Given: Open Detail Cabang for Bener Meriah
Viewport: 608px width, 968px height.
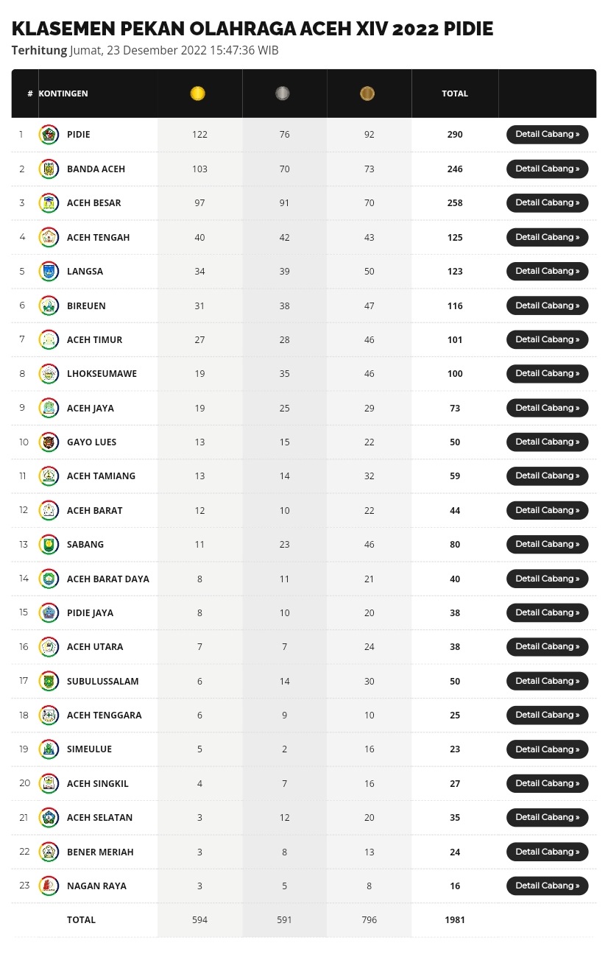Looking at the screenshot, I should click(x=547, y=852).
